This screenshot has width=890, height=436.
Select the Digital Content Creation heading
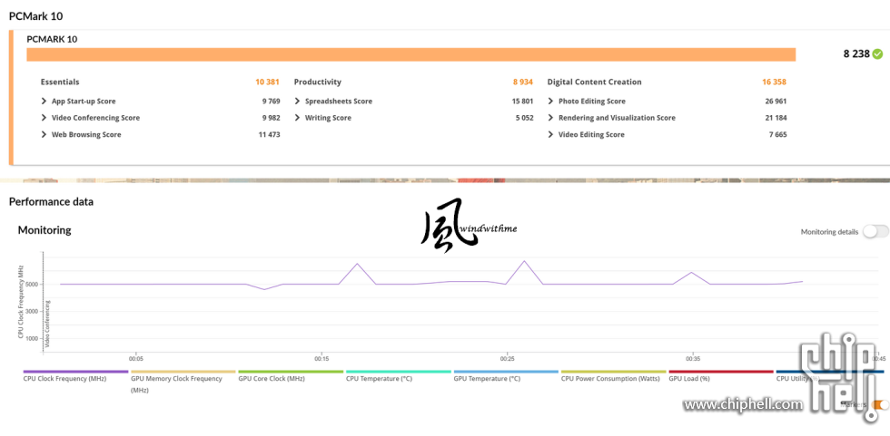594,82
